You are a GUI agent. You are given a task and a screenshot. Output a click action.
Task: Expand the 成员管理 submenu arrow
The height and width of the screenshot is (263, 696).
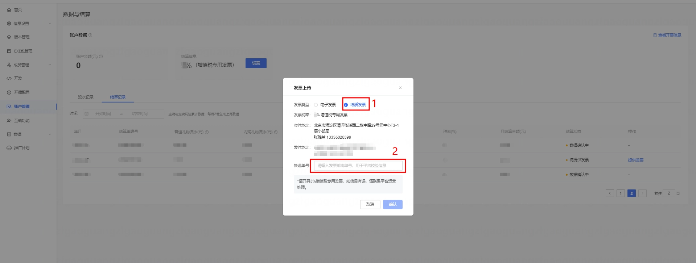tap(50, 65)
